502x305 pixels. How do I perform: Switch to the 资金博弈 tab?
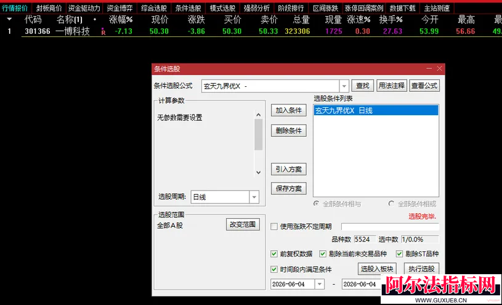click(x=119, y=8)
